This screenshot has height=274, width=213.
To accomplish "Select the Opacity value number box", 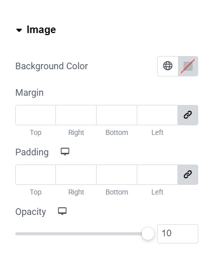I will [177, 234].
